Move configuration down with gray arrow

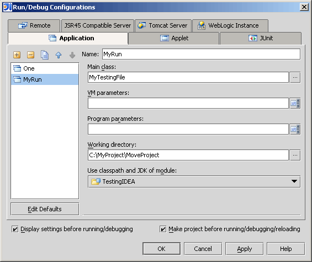[x=72, y=55]
